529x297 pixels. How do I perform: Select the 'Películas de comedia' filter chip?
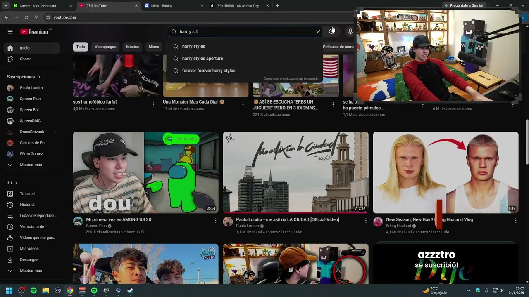(338, 47)
